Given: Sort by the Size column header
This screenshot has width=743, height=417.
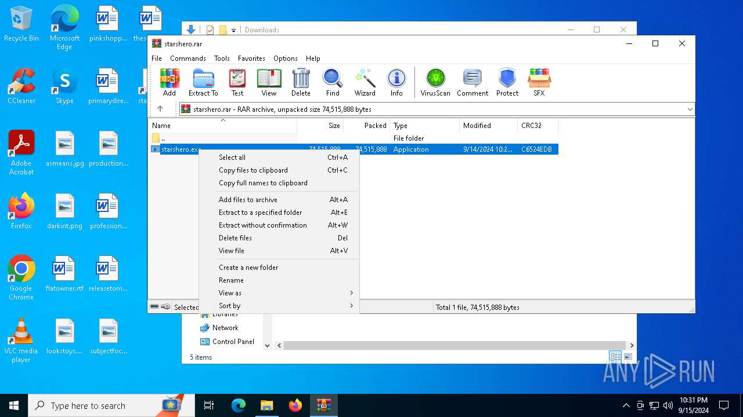Looking at the screenshot, I should click(x=320, y=126).
